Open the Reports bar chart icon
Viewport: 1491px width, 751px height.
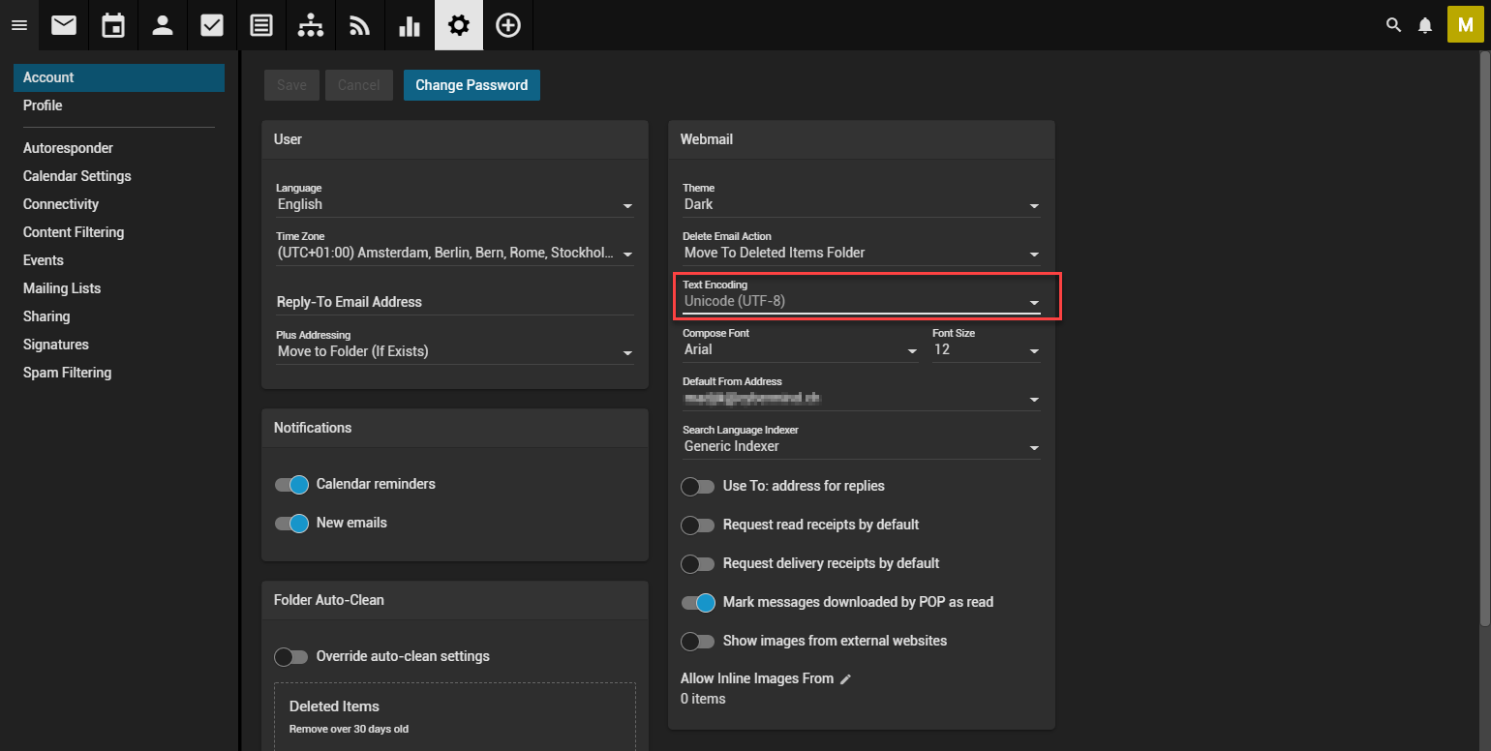[410, 25]
